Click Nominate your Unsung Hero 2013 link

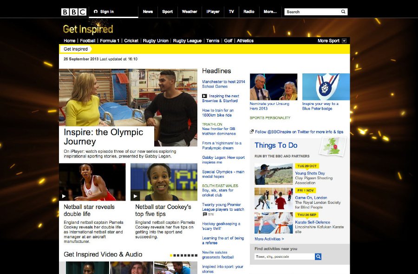point(269,106)
